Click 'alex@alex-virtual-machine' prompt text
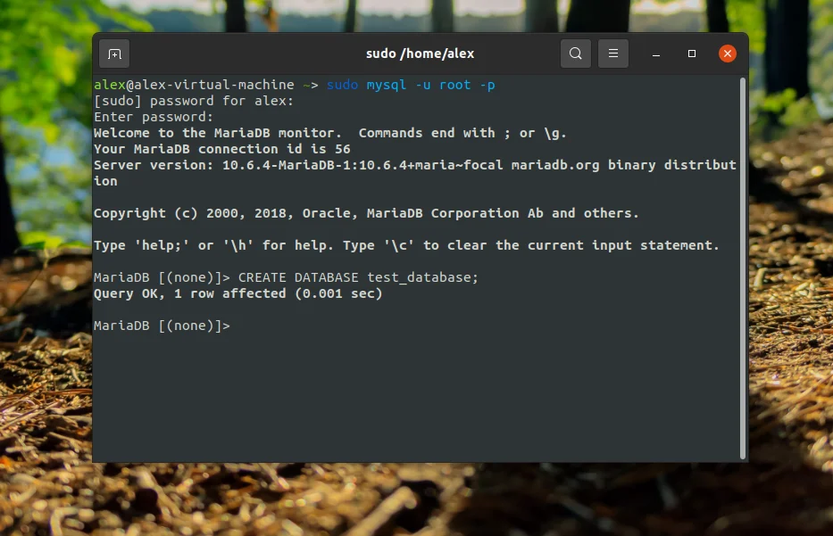 click(194, 85)
